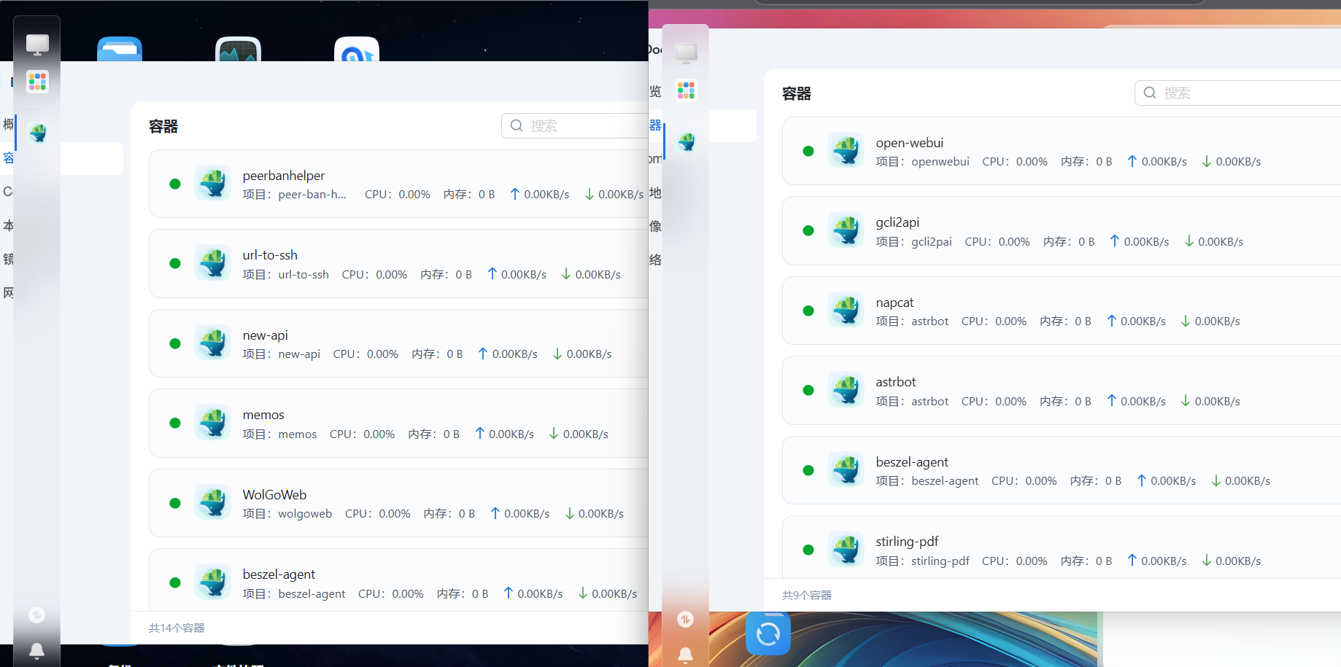Select the peerbanhelper container name

pos(284,176)
